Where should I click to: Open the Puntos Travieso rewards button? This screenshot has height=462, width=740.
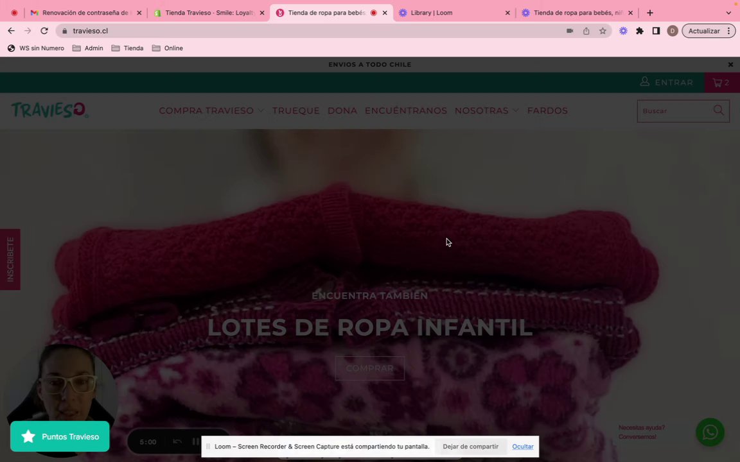(x=60, y=436)
